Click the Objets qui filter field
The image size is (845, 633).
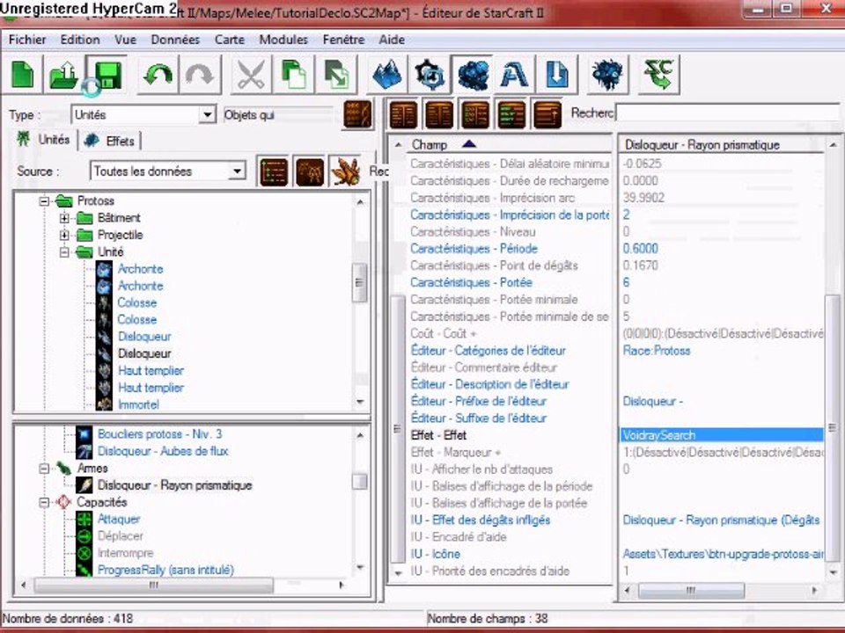coord(279,114)
